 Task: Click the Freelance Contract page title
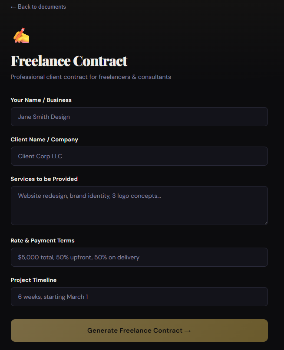click(x=69, y=61)
